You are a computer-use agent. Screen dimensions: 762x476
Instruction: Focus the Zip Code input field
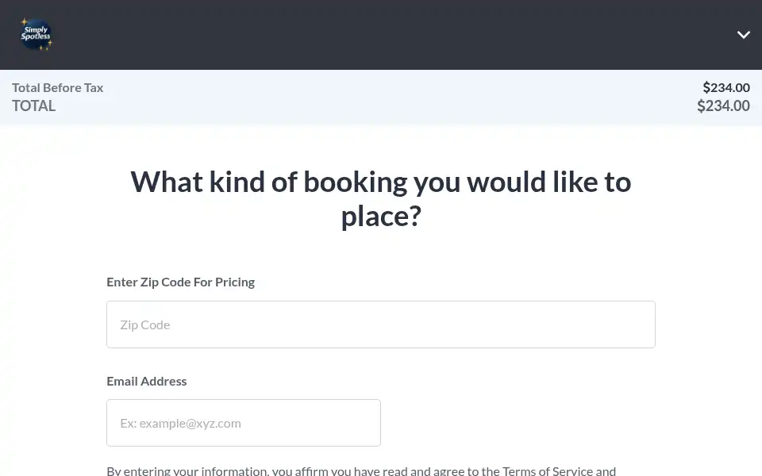point(380,324)
